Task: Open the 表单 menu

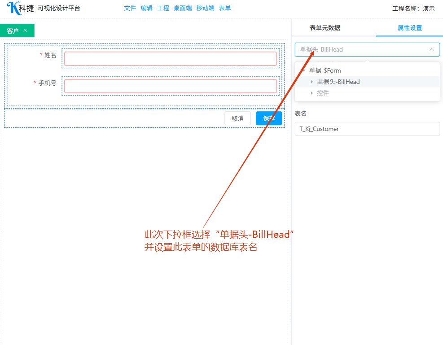Action: coord(225,8)
